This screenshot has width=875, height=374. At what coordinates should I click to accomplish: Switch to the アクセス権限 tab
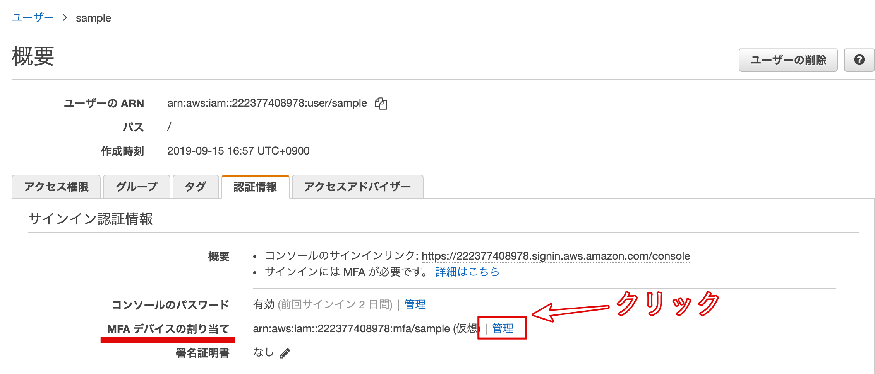(x=57, y=187)
